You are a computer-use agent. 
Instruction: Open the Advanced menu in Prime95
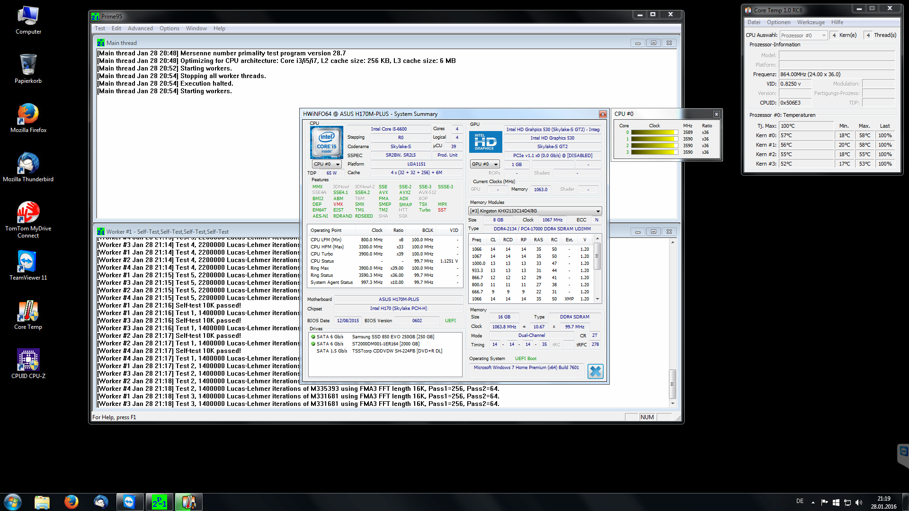(x=140, y=28)
